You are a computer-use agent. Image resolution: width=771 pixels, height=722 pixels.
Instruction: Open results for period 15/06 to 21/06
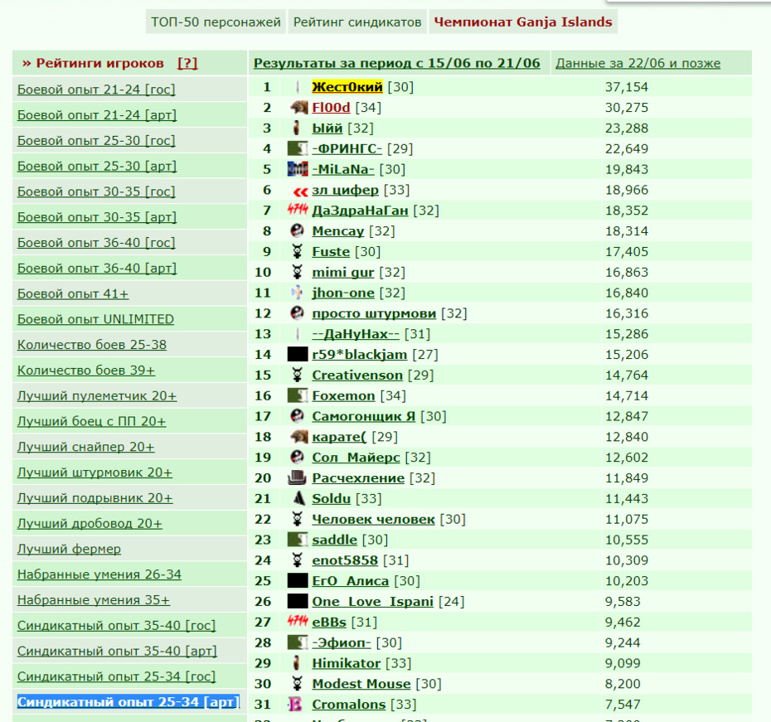(x=397, y=63)
